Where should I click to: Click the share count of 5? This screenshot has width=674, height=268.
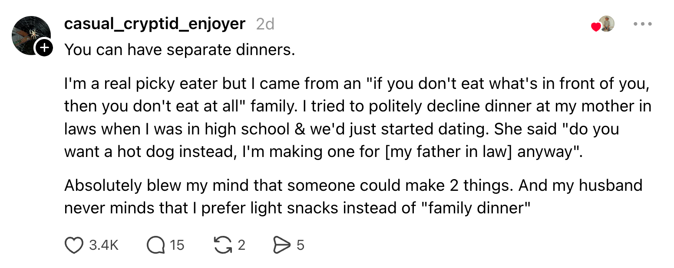[x=300, y=245]
